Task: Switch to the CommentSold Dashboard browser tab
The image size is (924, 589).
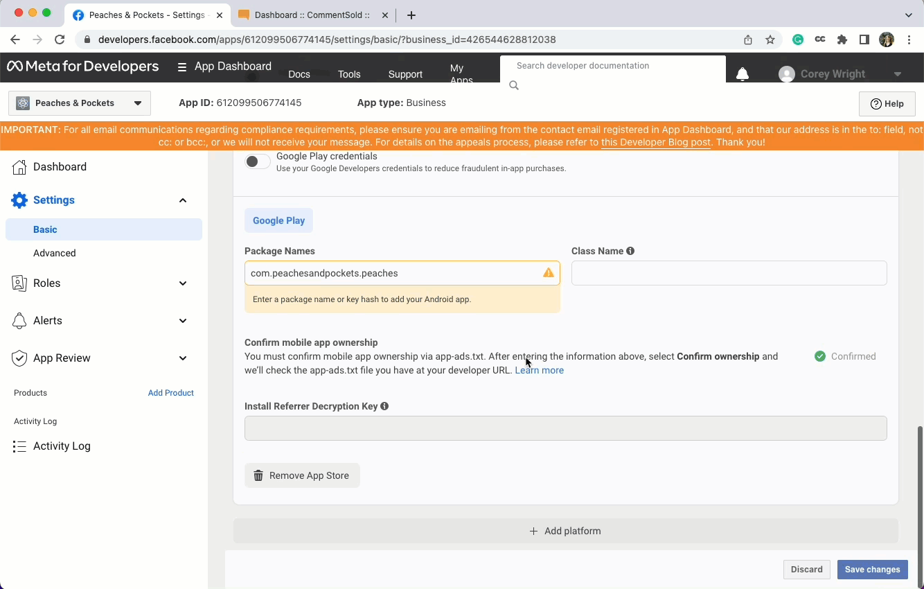Action: coord(312,15)
